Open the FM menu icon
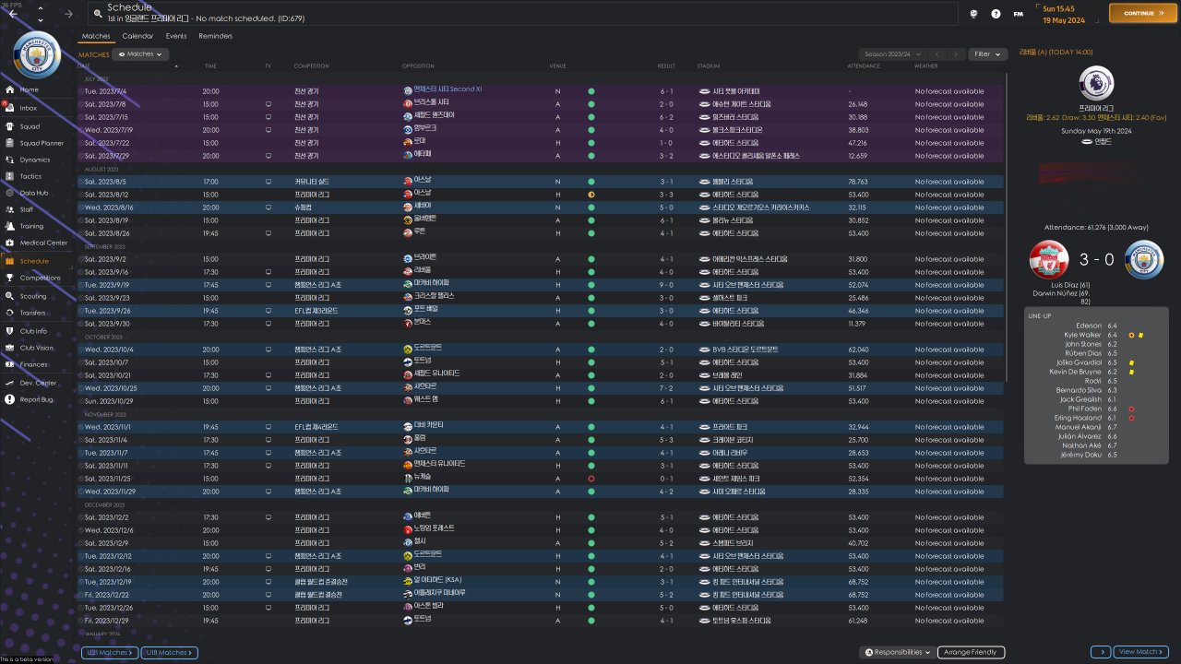 coord(1018,14)
